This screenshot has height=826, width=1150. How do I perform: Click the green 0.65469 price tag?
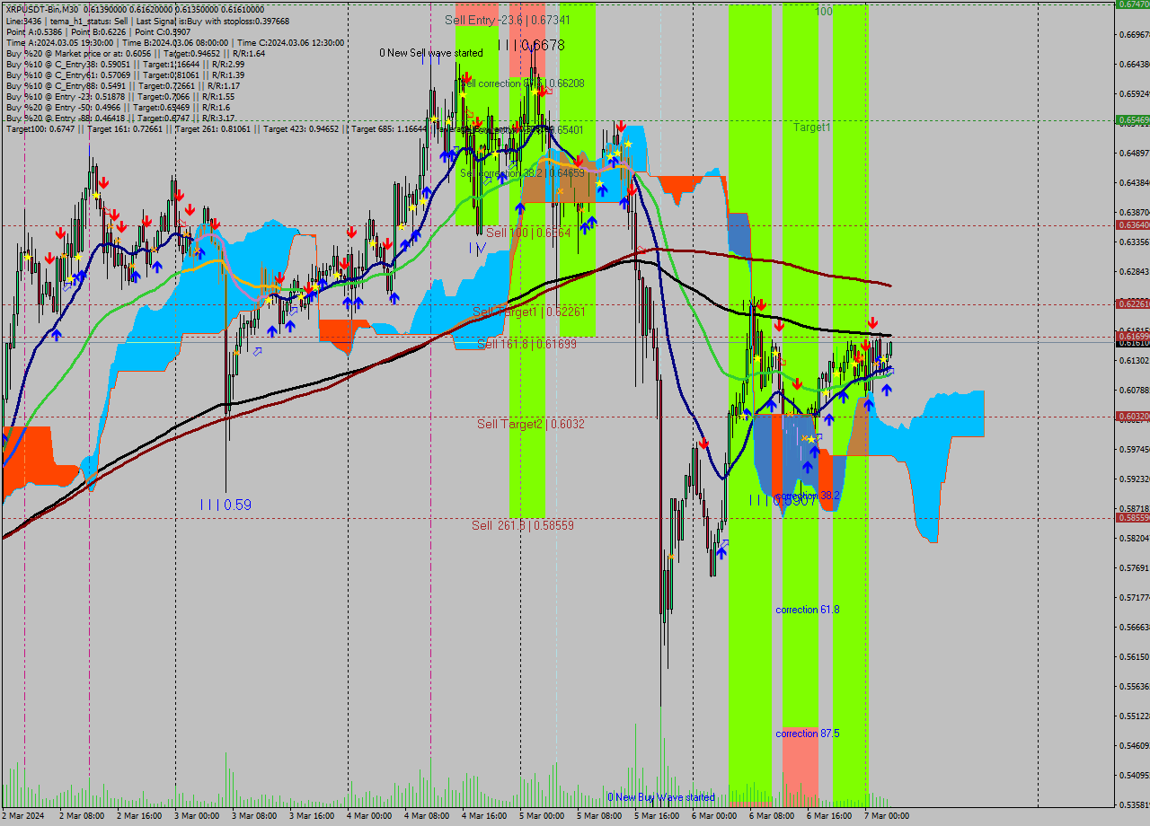[x=1132, y=119]
